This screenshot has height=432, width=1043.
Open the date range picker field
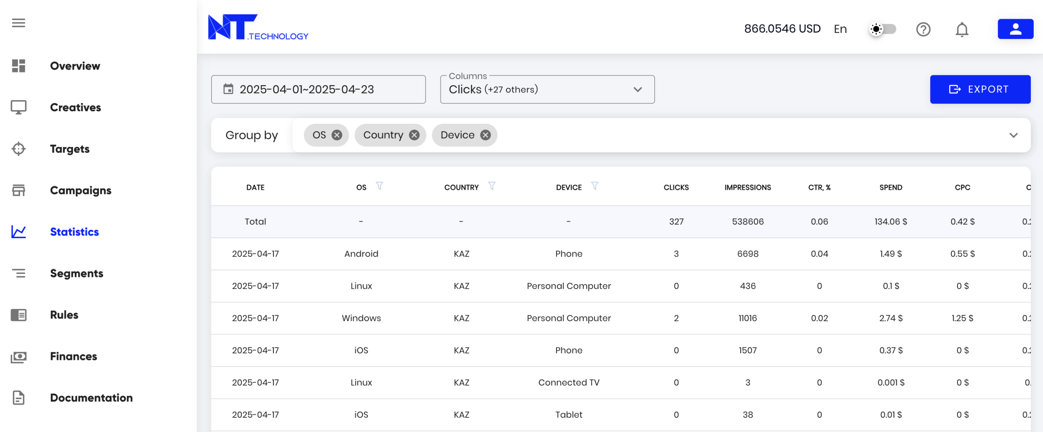tap(318, 90)
